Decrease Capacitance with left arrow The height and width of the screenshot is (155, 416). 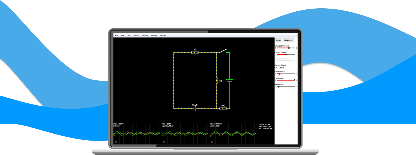(276, 74)
